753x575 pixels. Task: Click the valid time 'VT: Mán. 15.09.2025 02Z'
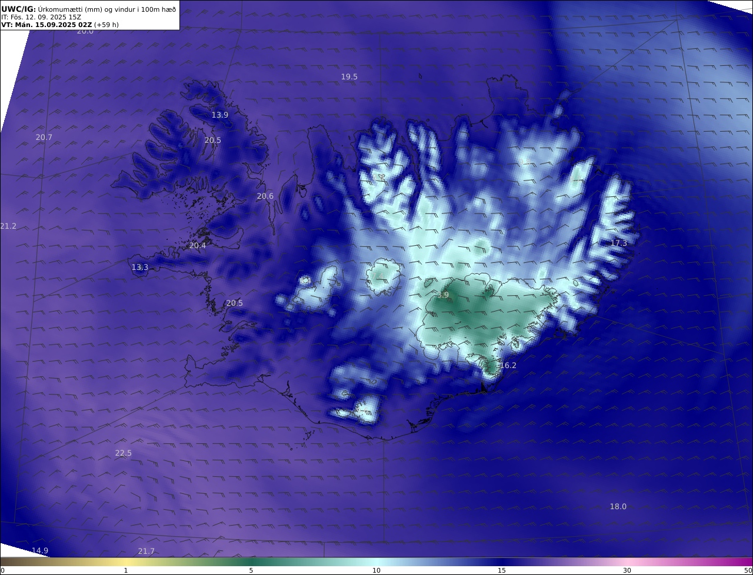click(x=46, y=25)
